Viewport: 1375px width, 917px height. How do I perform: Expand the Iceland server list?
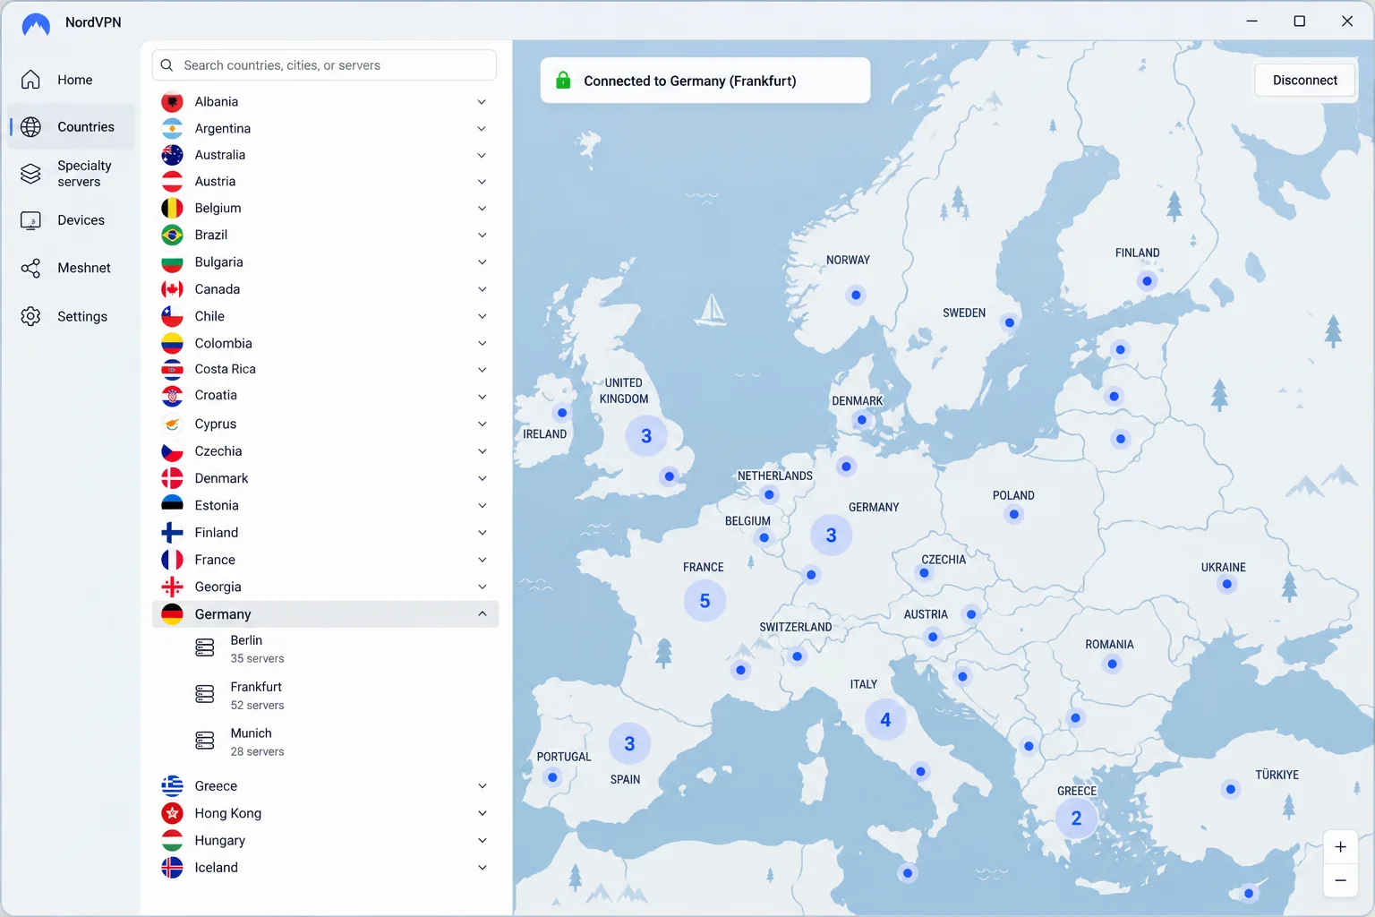(483, 868)
